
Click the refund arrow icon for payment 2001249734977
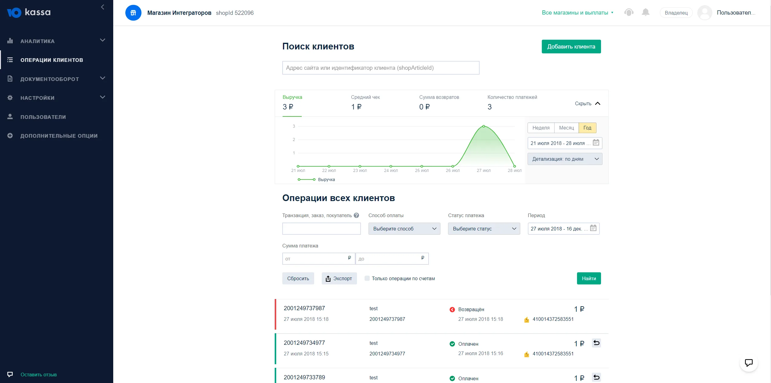click(596, 343)
